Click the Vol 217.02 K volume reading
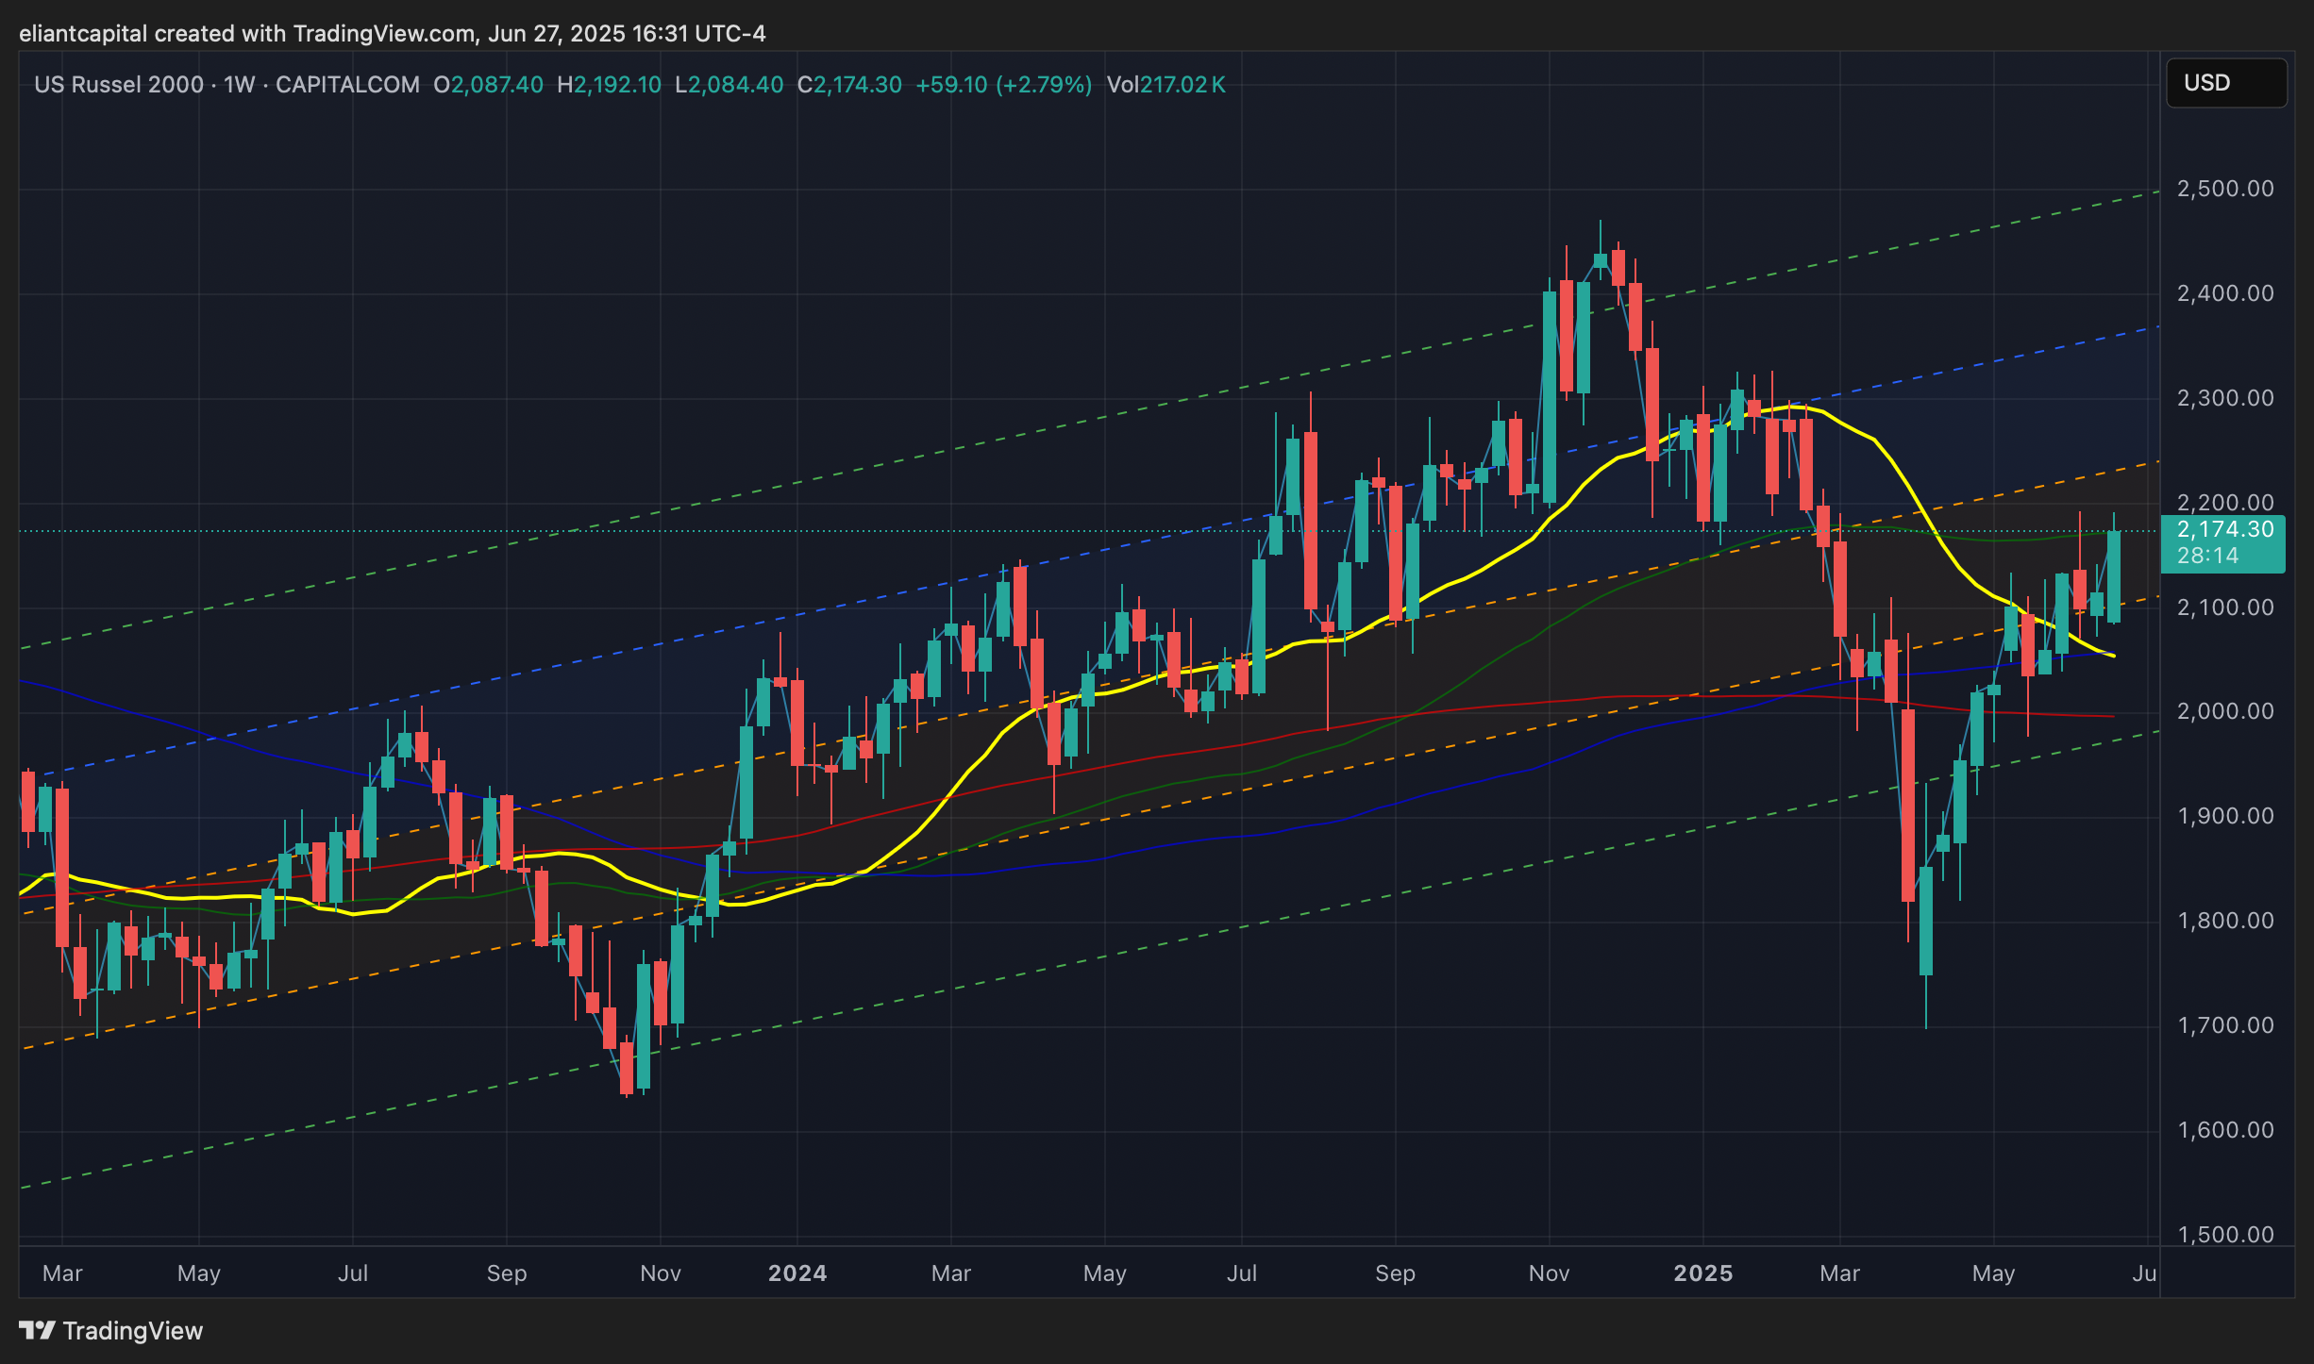Screen dimensions: 2314x1364 click(x=1165, y=85)
